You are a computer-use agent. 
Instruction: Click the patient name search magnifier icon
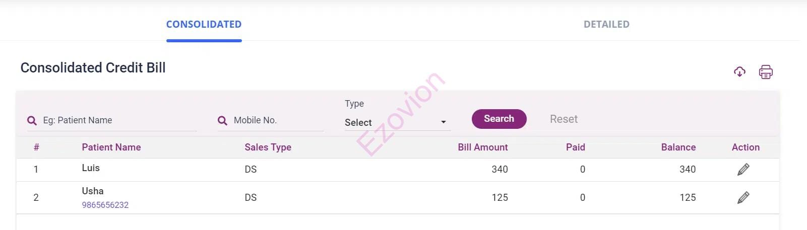click(32, 121)
